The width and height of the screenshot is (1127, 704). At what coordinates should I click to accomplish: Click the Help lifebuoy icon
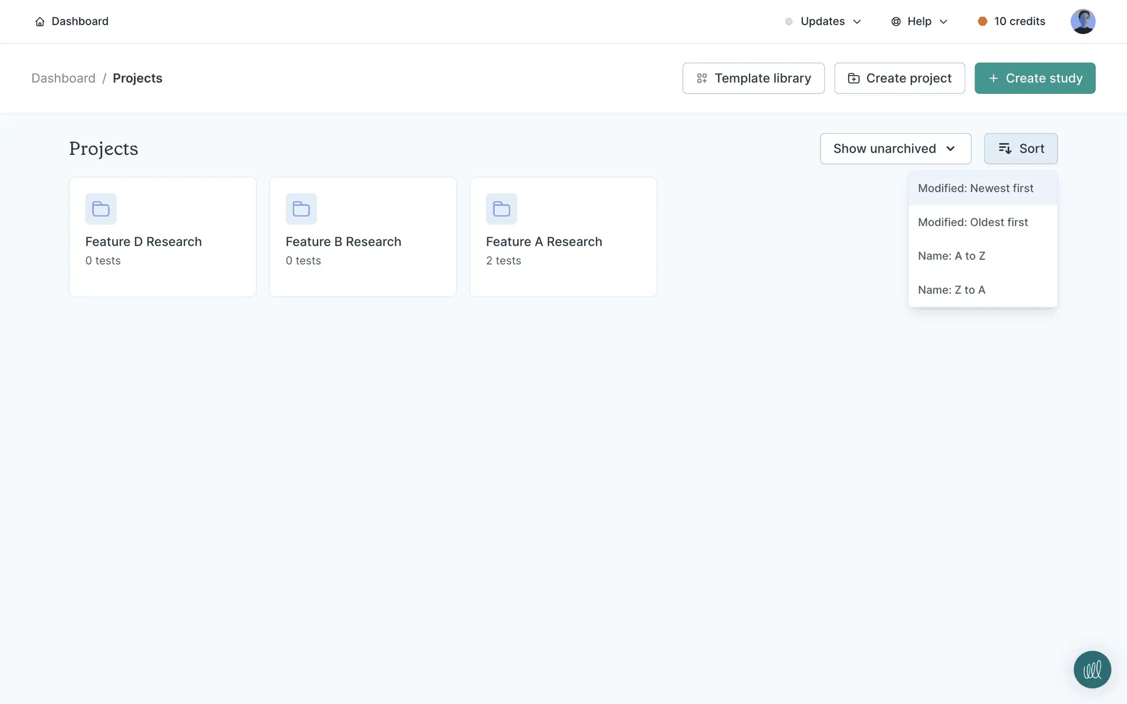pos(896,22)
